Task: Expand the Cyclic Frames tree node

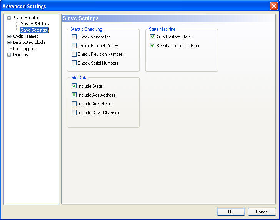Action: pos(9,36)
